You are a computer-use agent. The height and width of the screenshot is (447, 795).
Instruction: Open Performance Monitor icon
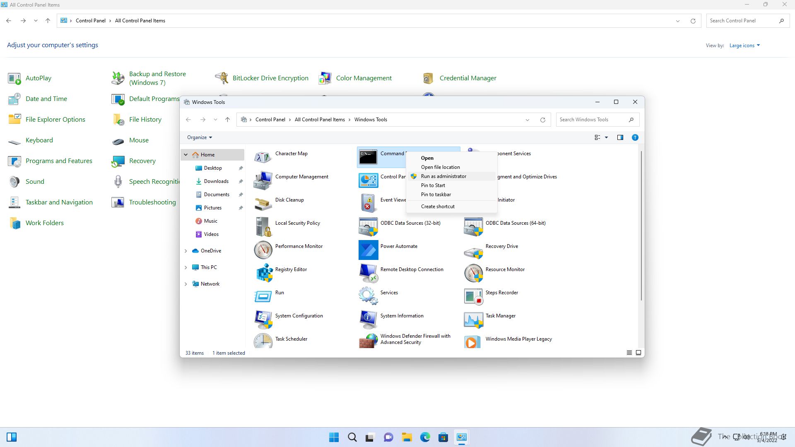(263, 250)
